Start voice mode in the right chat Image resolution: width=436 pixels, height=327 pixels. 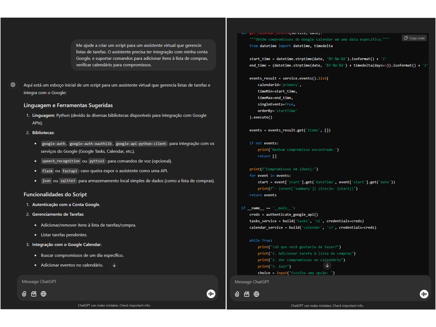[x=424, y=294]
